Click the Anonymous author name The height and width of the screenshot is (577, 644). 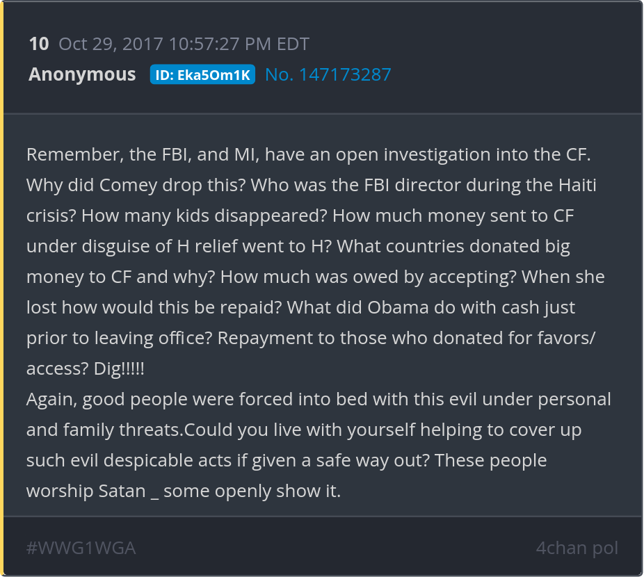[82, 74]
